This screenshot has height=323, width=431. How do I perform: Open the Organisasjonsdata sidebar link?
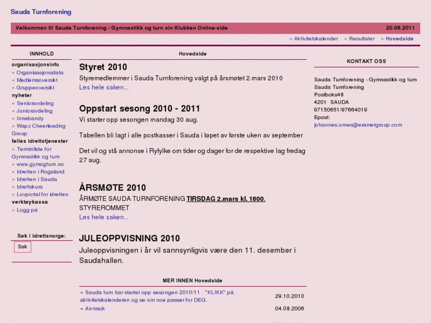click(40, 72)
